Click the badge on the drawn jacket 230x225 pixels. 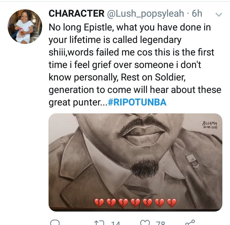192,161
